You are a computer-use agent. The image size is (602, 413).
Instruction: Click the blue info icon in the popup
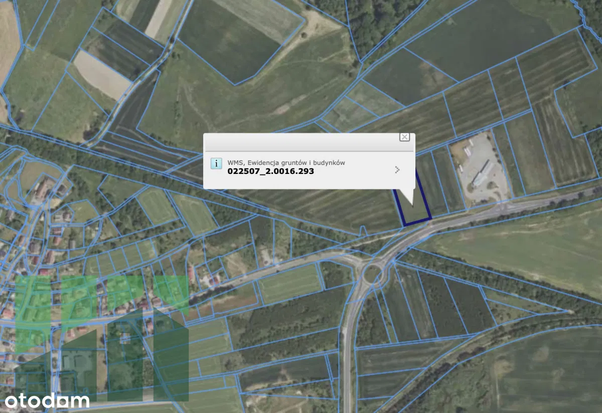(x=216, y=163)
